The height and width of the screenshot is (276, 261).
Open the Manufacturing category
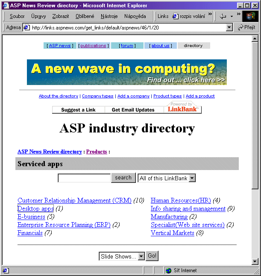169,217
